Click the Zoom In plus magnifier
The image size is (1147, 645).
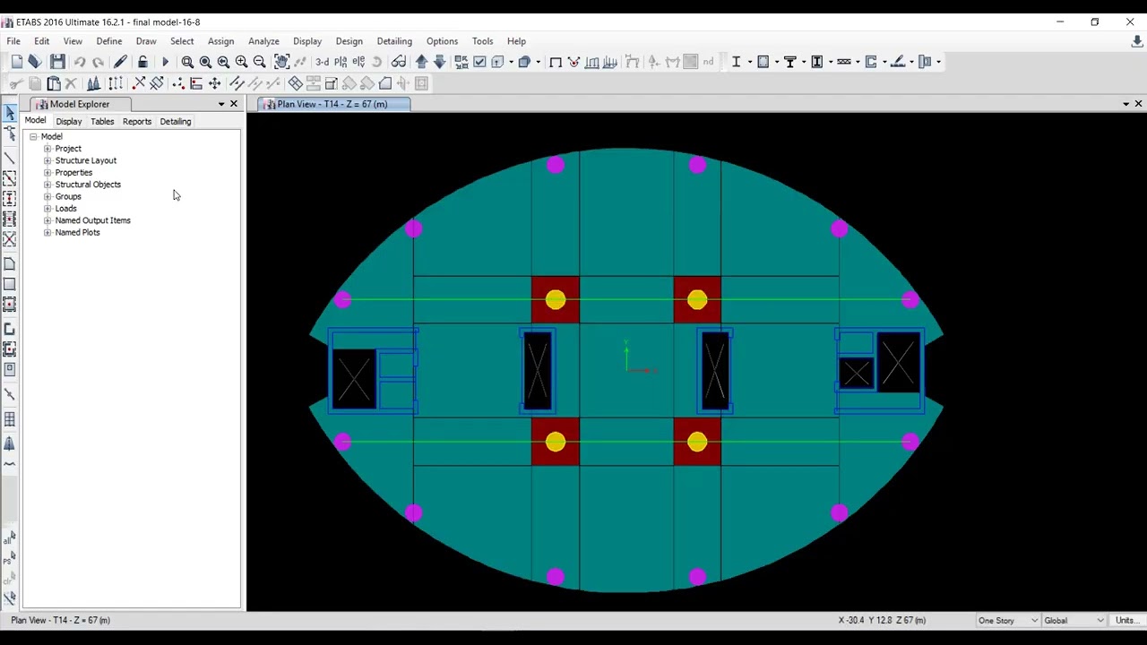point(241,62)
